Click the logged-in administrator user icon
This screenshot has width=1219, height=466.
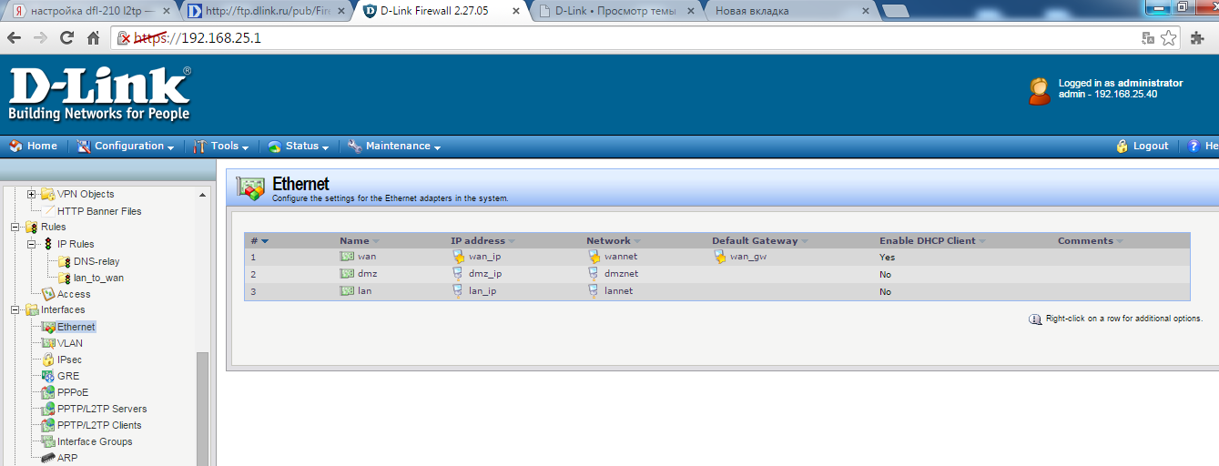point(1040,90)
